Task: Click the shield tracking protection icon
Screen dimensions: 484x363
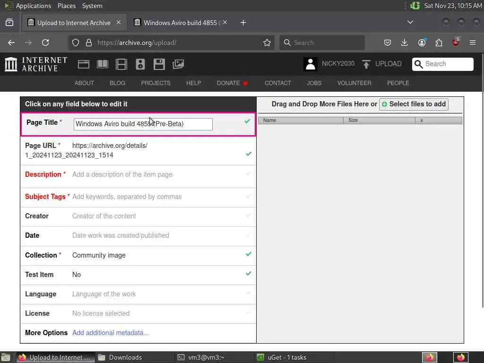Action: (76, 43)
